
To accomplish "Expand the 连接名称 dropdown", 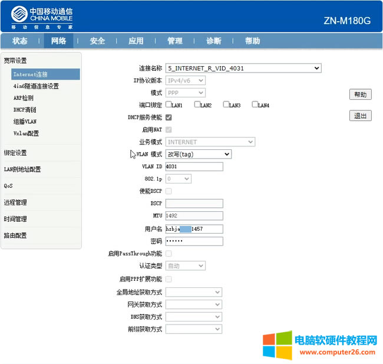I will 243,68.
